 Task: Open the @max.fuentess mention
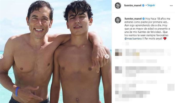pyautogui.click(x=133, y=39)
